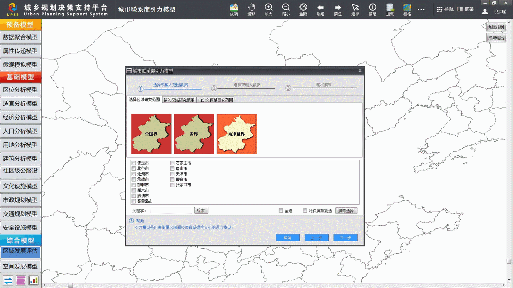
Task: Open the 栅格 raster tool
Action: click(407, 10)
